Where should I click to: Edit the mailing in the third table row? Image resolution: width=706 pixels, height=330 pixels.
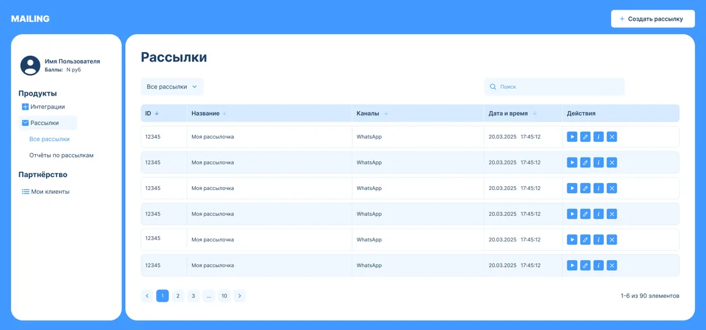pos(585,188)
